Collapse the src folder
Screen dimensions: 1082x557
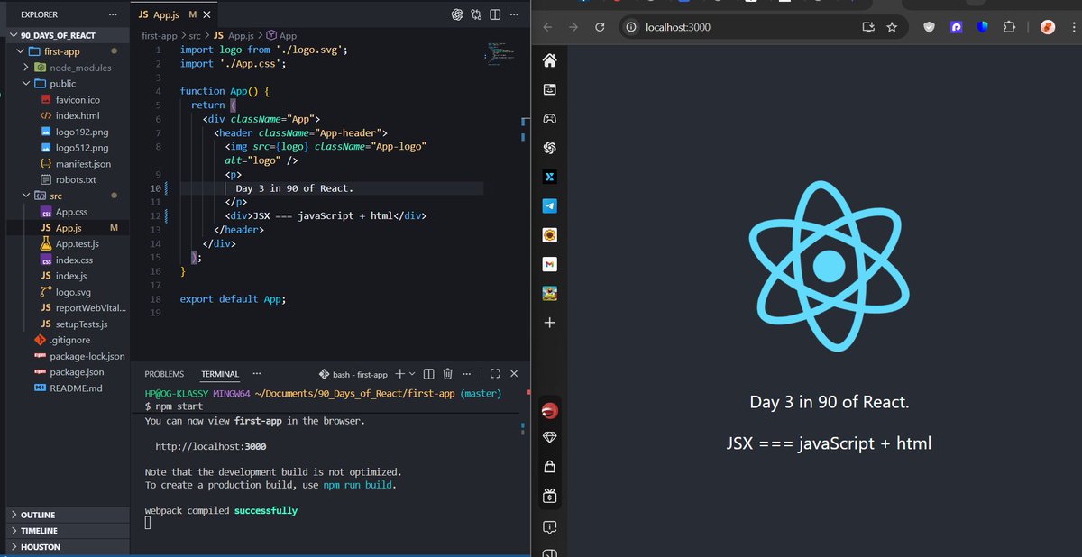26,196
